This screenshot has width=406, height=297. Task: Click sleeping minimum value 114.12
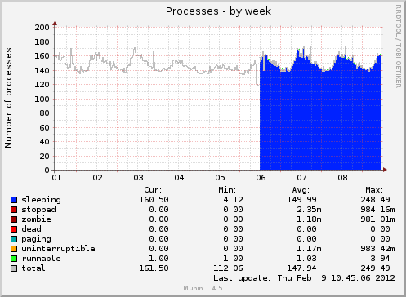pos(228,200)
